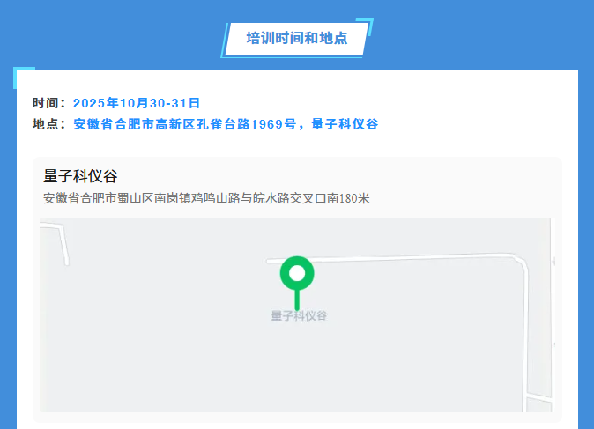Click the gray address line mentioning 蜀山区南岗镇
Image resolution: width=594 pixels, height=429 pixels.
click(206, 198)
